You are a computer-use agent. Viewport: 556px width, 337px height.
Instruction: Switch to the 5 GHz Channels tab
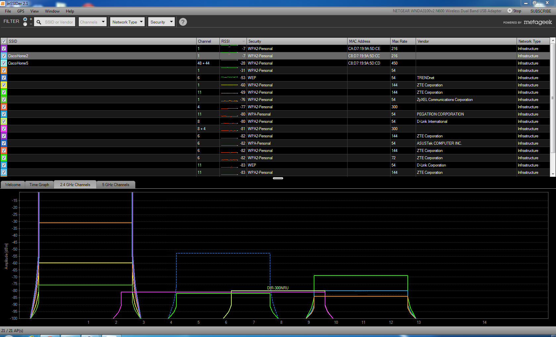[x=116, y=185]
